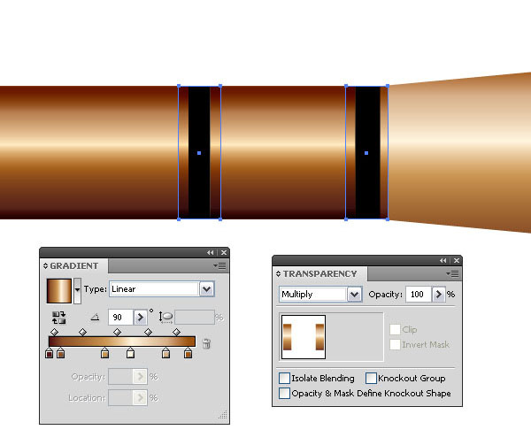Select the cream colored gradient stop
The image size is (531, 445).
(130, 353)
